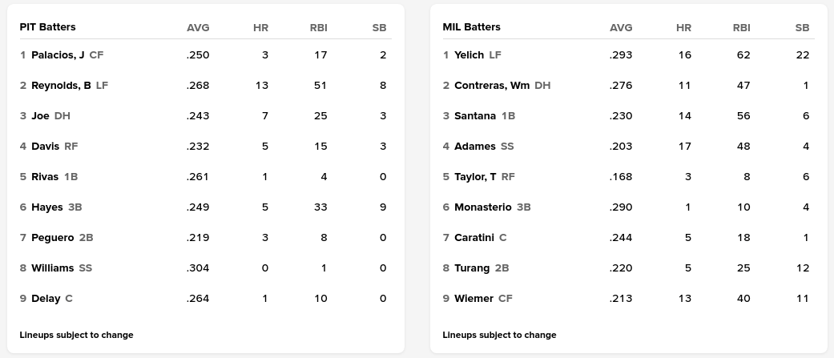Click the PIT Batters table heading
The width and height of the screenshot is (834, 358).
[47, 27]
